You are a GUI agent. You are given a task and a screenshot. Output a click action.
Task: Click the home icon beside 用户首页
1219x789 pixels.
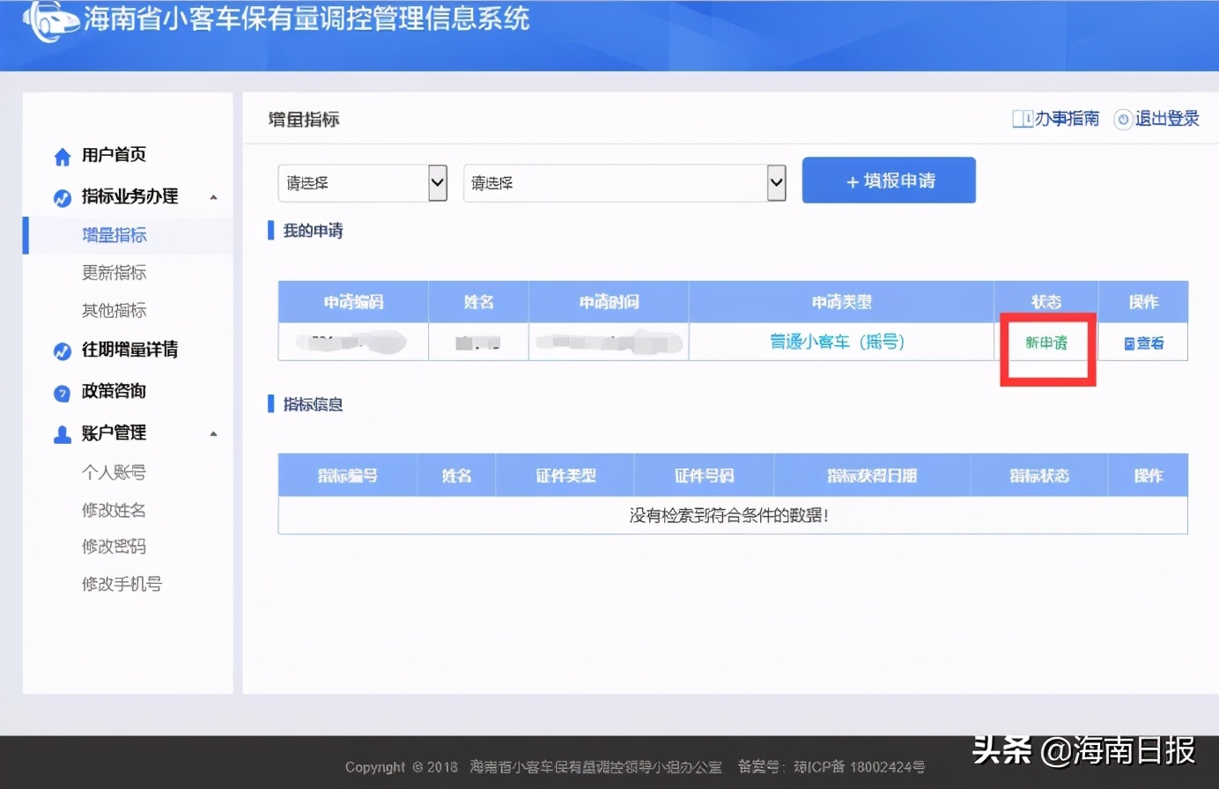click(x=63, y=157)
